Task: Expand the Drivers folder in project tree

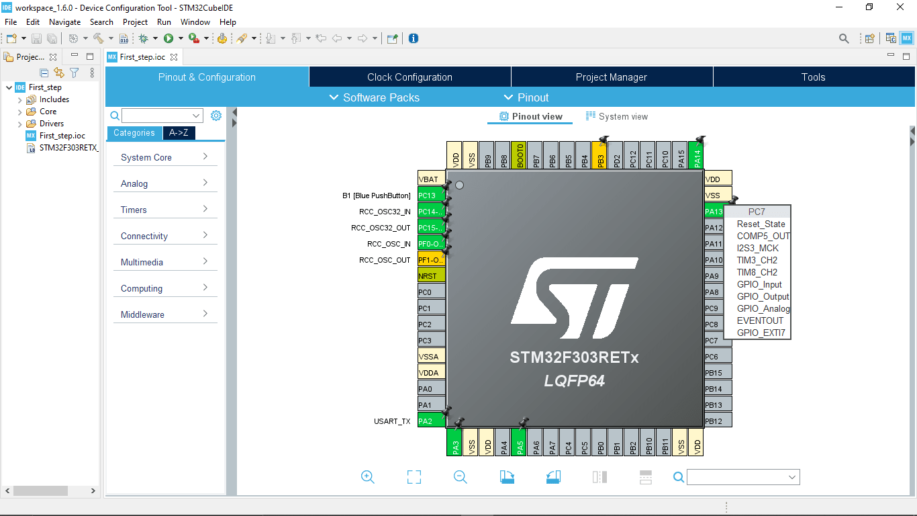Action: (20, 124)
